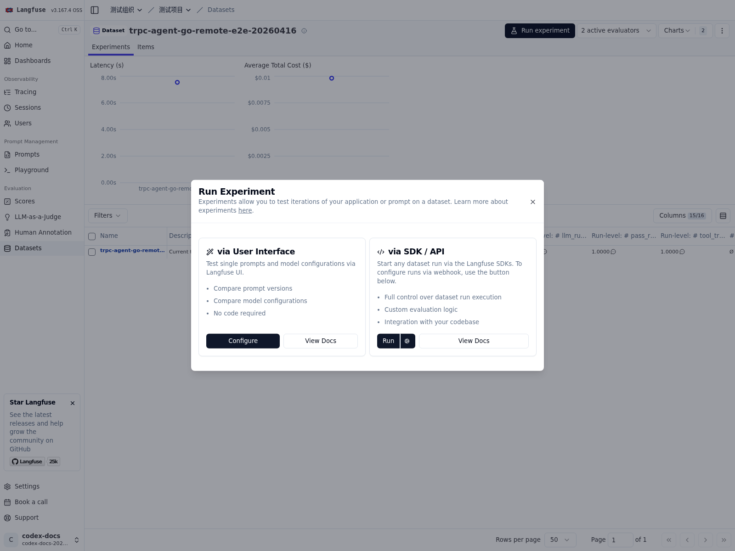
Task: Open SDK run options via the gear icon
Action: [407, 341]
